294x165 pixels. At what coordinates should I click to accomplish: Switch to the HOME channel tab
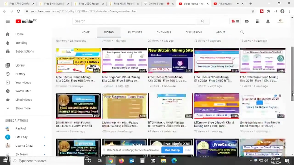point(86,32)
